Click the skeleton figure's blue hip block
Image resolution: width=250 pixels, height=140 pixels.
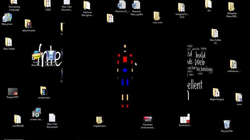click(x=125, y=70)
